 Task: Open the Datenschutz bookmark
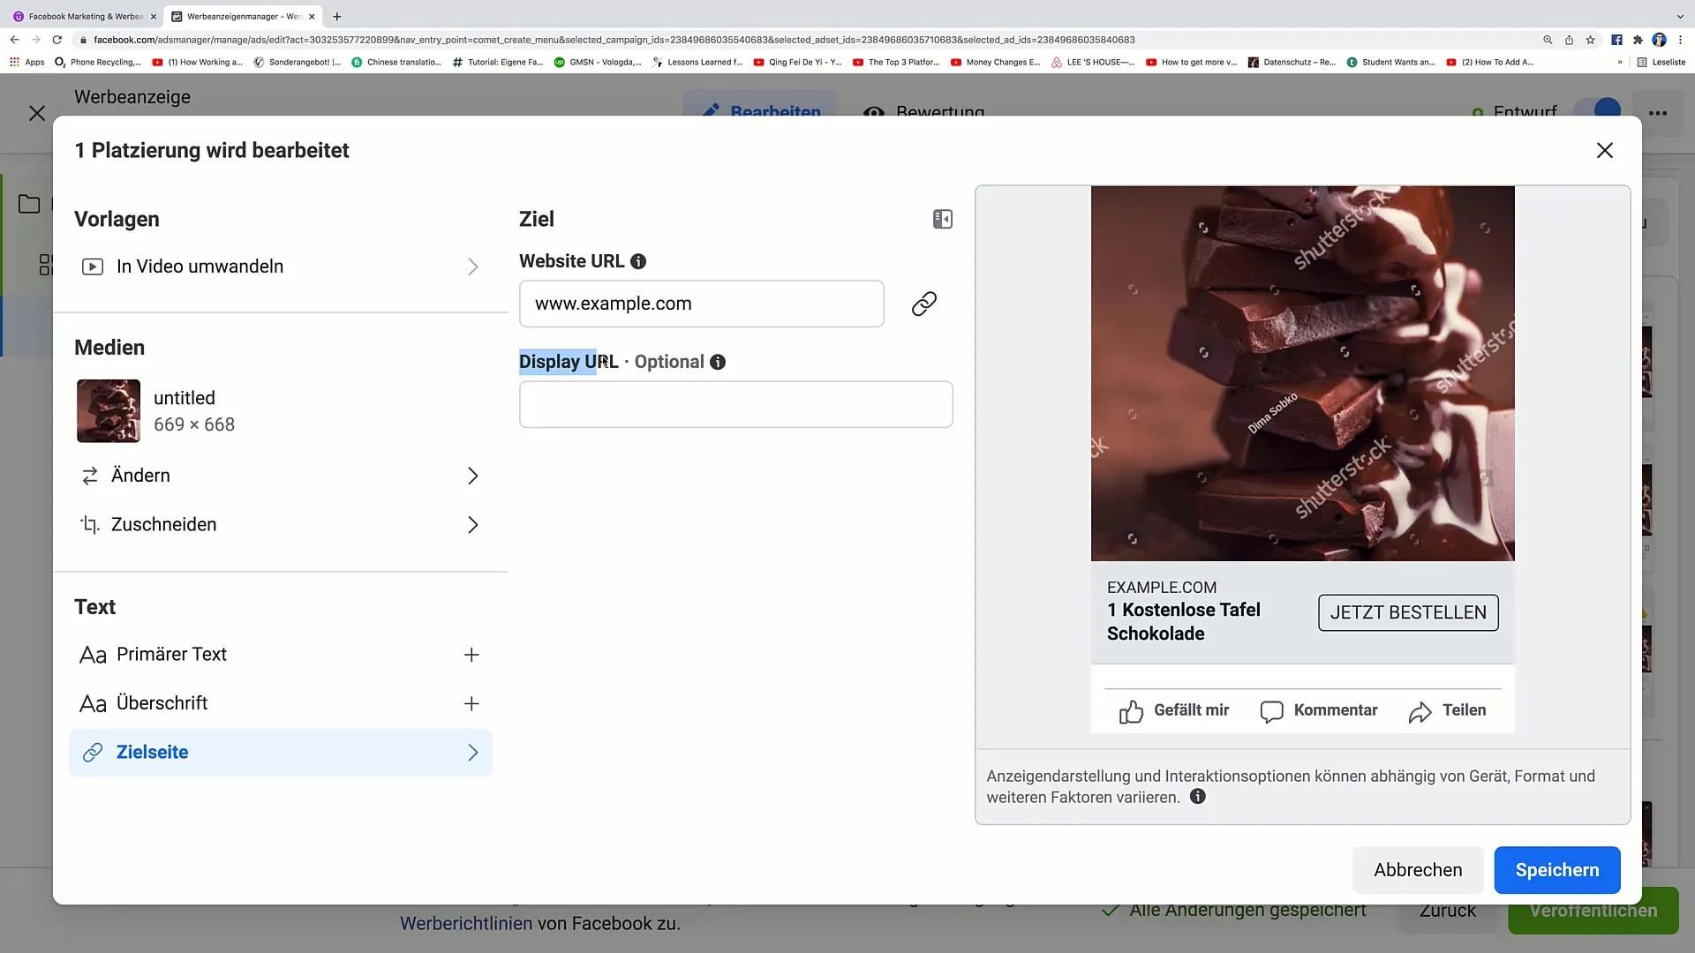[x=1291, y=62]
